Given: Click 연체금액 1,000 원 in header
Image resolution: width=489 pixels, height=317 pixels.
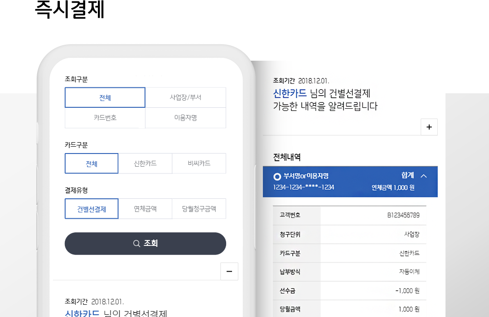Looking at the screenshot, I should pos(393,187).
